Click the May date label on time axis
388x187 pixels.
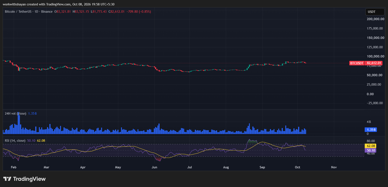(x=118, y=167)
